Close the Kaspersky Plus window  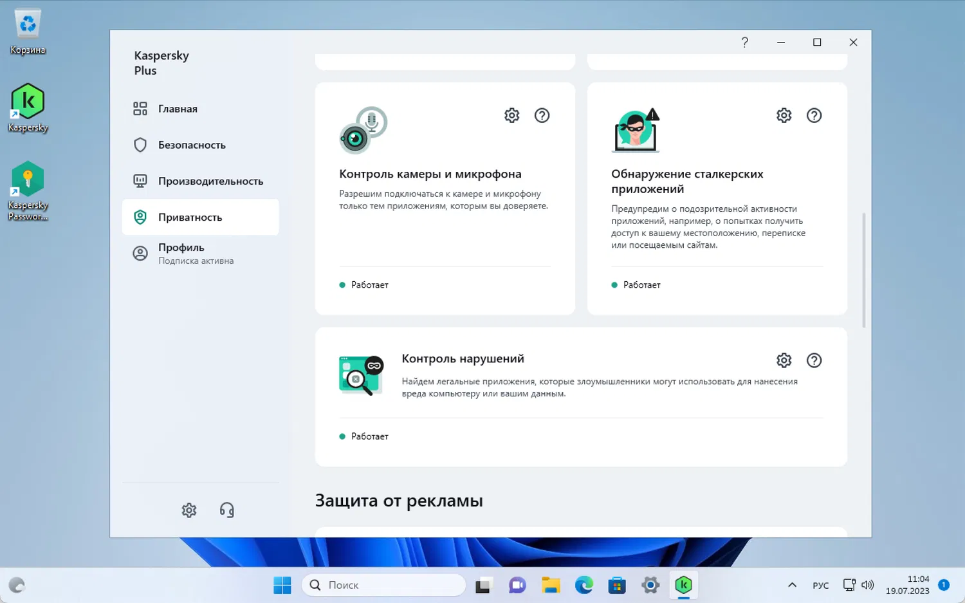[853, 42]
